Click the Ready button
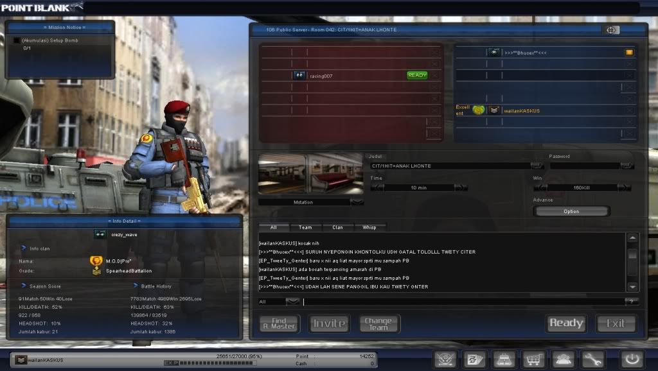The width and height of the screenshot is (658, 371). coord(566,324)
